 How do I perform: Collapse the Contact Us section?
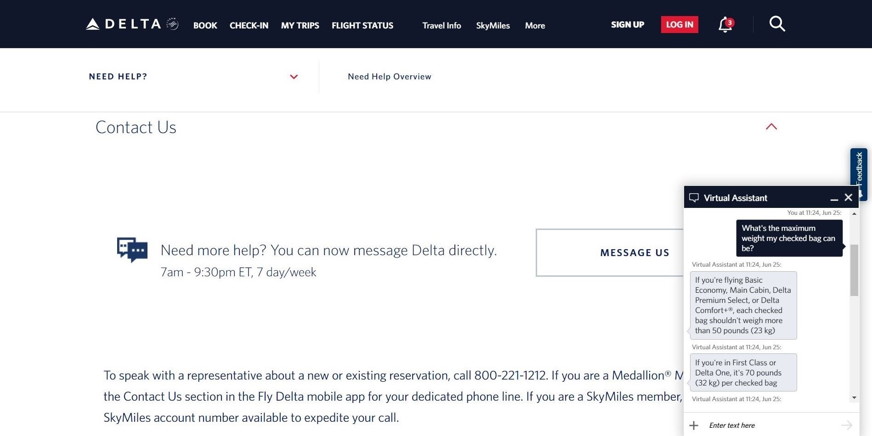(x=771, y=127)
